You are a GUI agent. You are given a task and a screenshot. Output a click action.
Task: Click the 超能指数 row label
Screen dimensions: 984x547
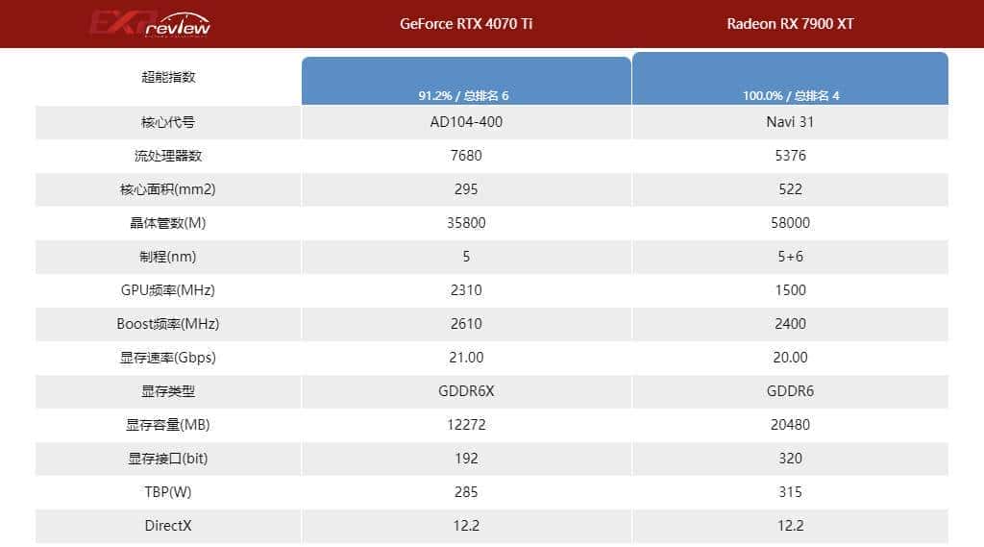168,77
